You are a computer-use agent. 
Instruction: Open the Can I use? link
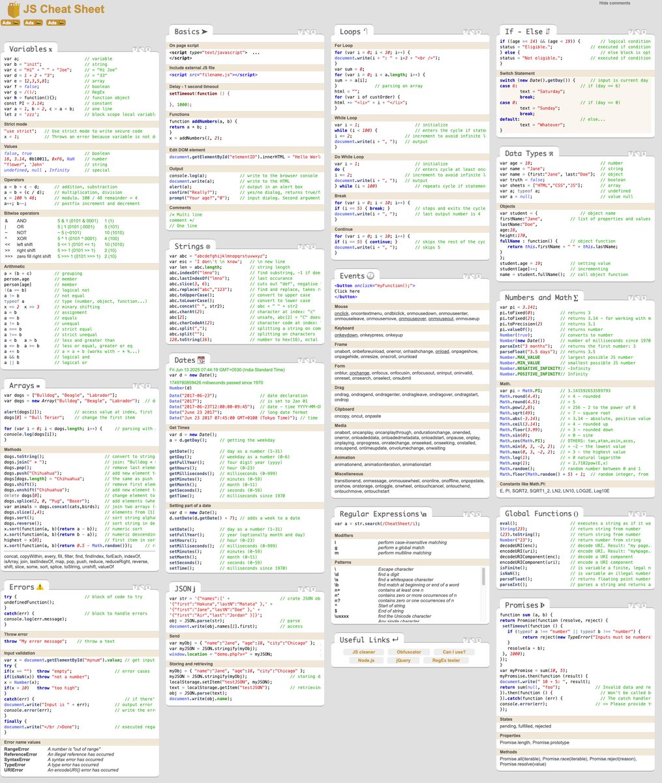[x=454, y=652]
